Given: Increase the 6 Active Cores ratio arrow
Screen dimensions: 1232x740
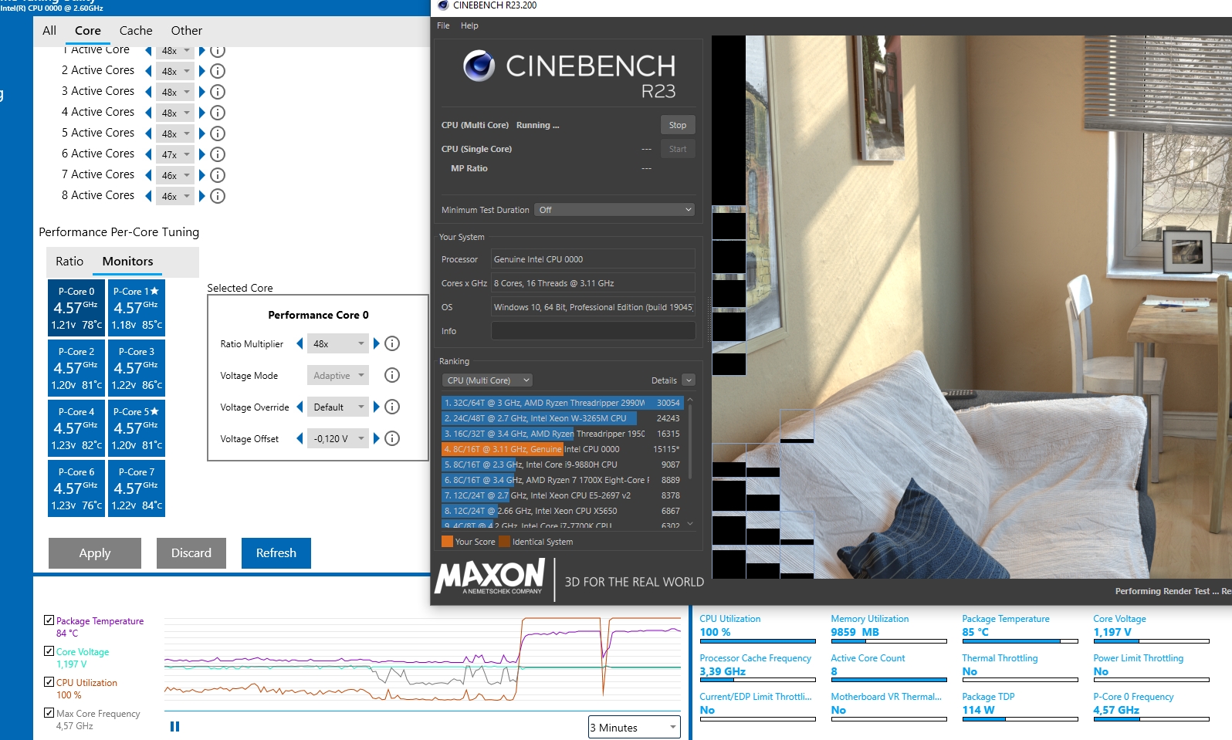Looking at the screenshot, I should [202, 154].
